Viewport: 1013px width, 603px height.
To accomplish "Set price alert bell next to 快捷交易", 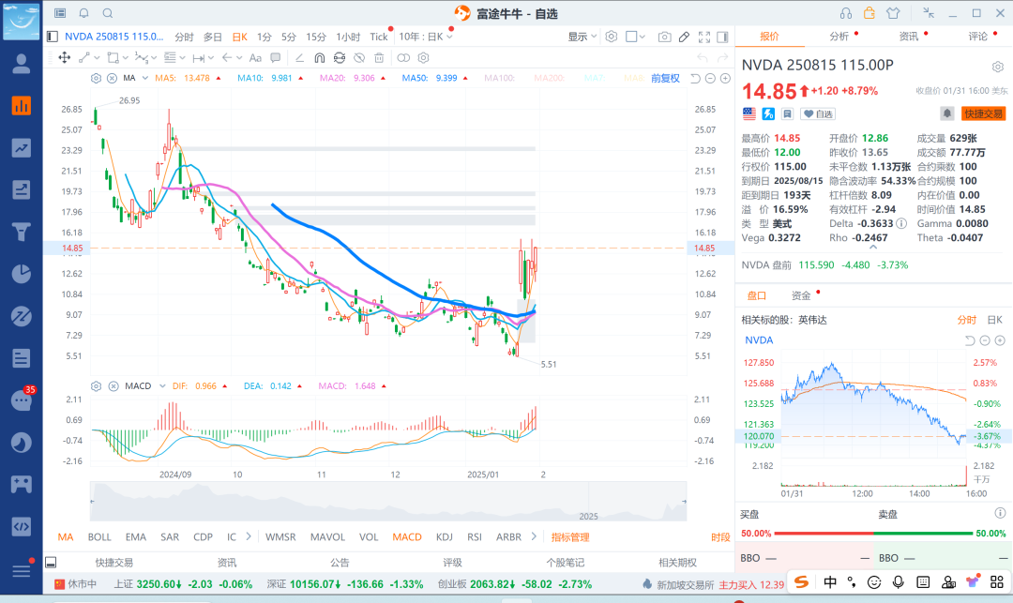I will click(x=946, y=113).
